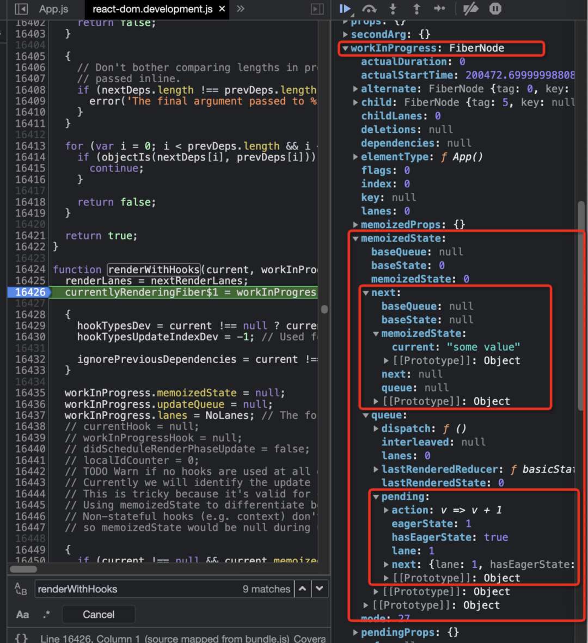The image size is (588, 643).
Task: Collapse the workInProgress FiberNode tree
Action: click(x=345, y=48)
